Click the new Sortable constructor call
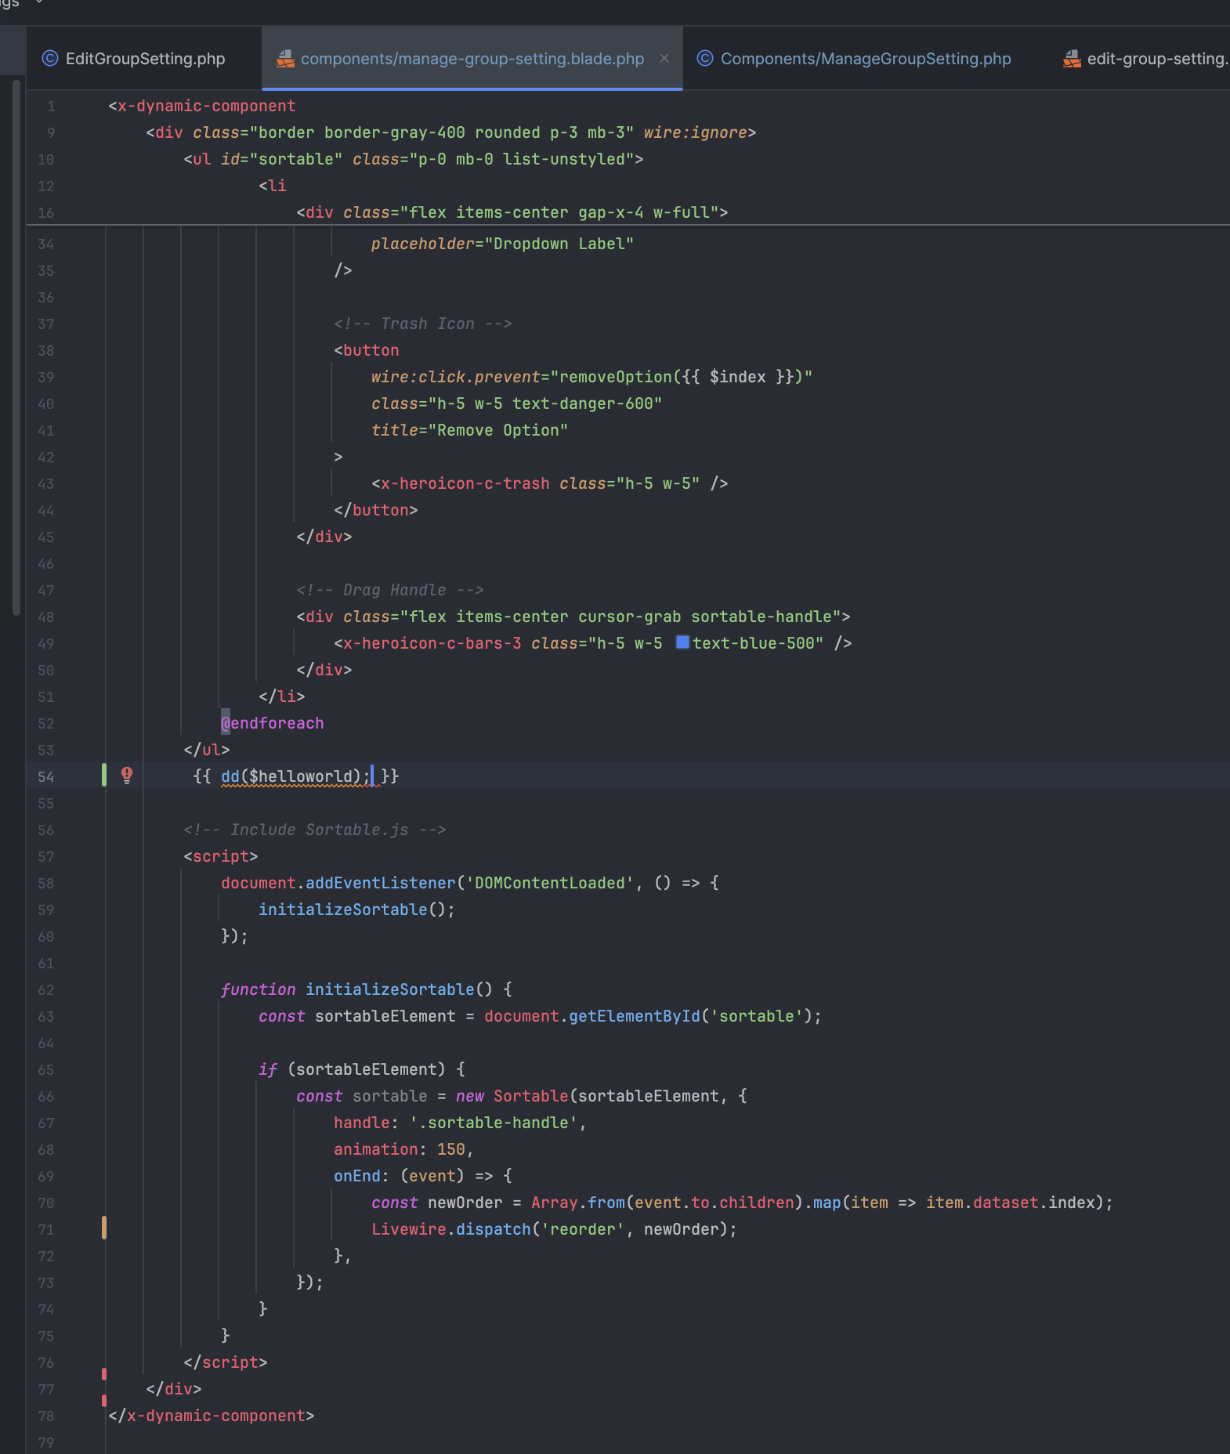Viewport: 1230px width, 1454px height. (512, 1096)
